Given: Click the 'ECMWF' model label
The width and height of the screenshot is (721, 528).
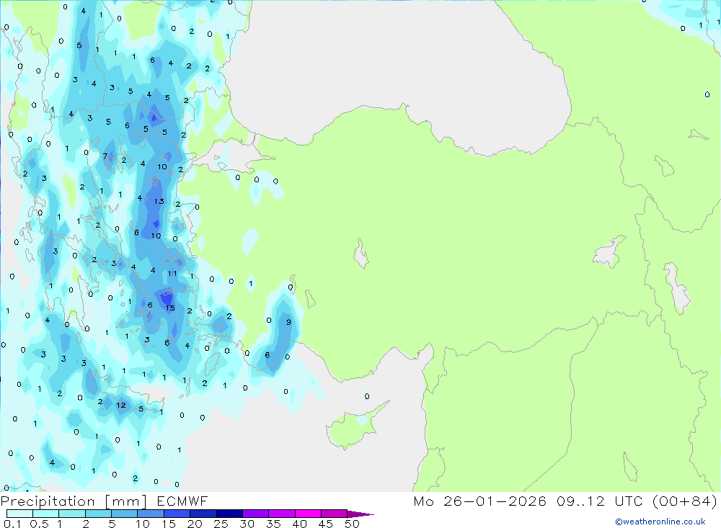Looking at the screenshot, I should 182,501.
